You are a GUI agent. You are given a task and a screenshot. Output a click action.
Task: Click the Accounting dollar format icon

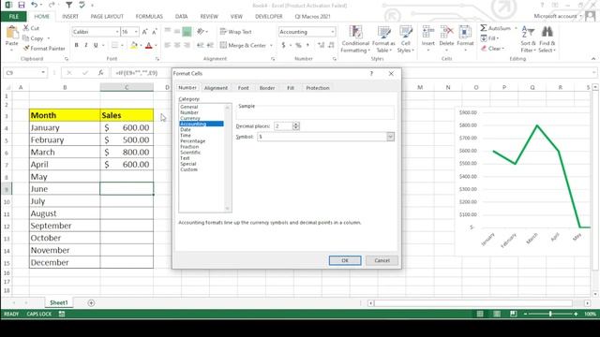pyautogui.click(x=283, y=45)
